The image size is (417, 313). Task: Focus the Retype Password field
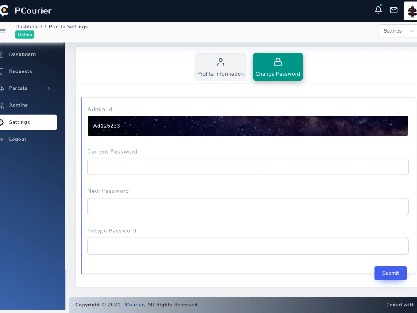(x=248, y=246)
